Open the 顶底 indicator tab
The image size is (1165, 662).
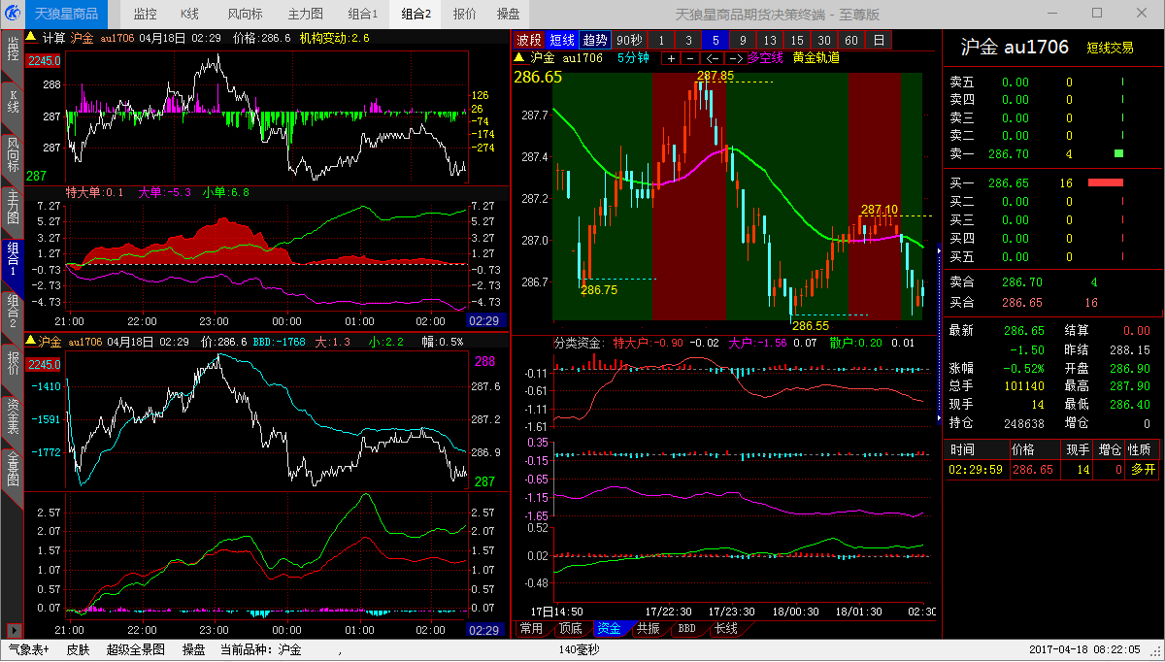(570, 629)
